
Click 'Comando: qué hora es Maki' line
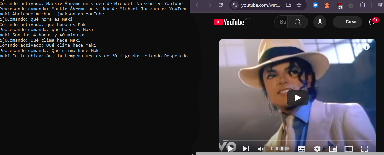tap(36, 19)
